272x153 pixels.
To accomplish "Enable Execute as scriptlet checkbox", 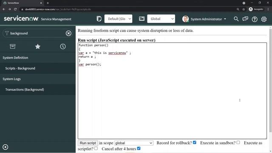I will (96, 148).
